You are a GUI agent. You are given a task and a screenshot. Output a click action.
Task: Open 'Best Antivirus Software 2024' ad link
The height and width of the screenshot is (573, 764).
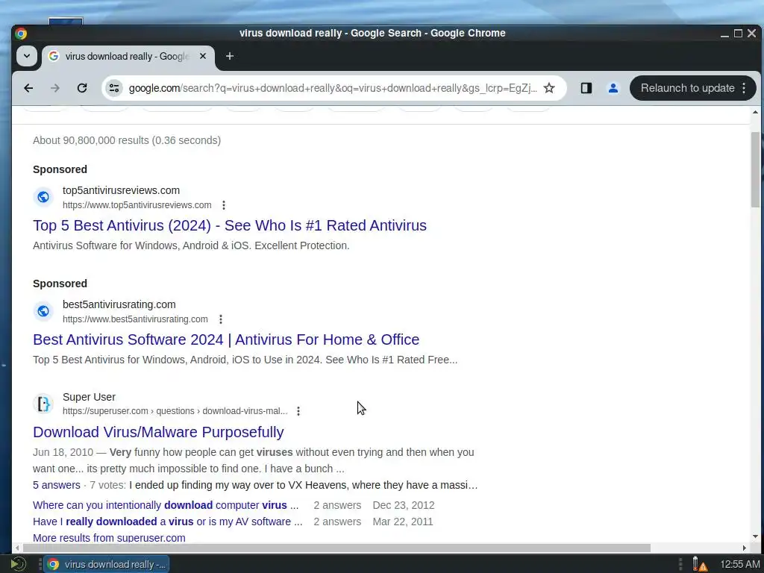(x=226, y=339)
